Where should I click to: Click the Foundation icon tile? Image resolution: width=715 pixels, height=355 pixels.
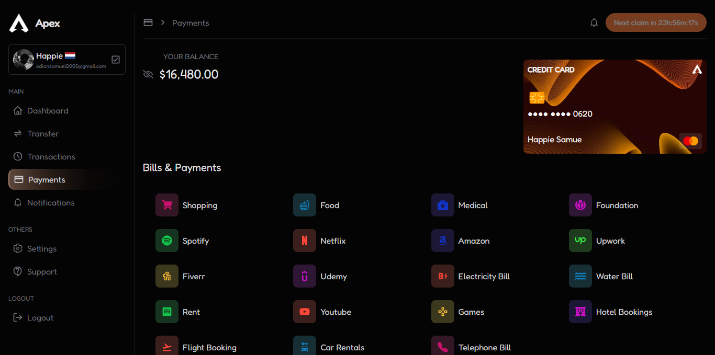pyautogui.click(x=580, y=205)
